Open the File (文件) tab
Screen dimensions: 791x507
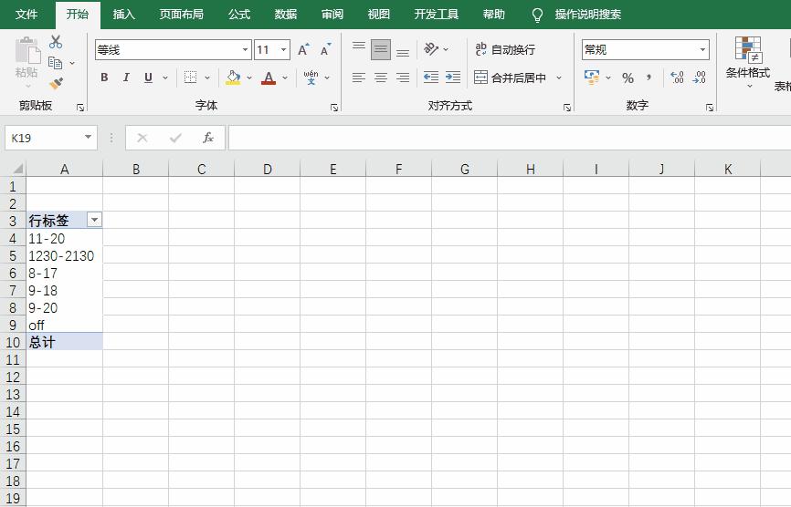(x=26, y=14)
